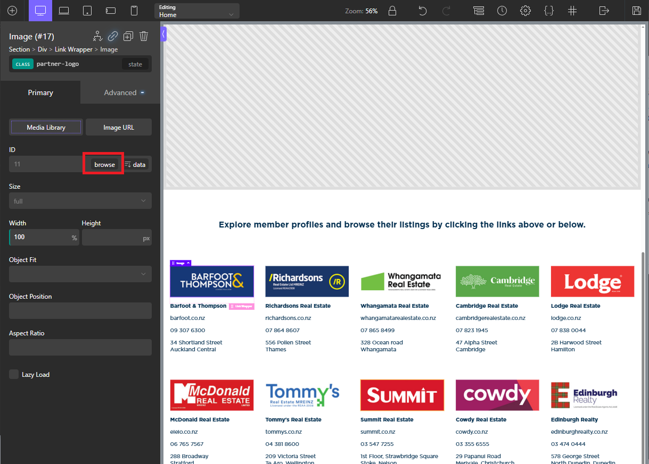The width and height of the screenshot is (649, 464).
Task: Select the Tommy's Real Estate logo
Action: pos(307,395)
